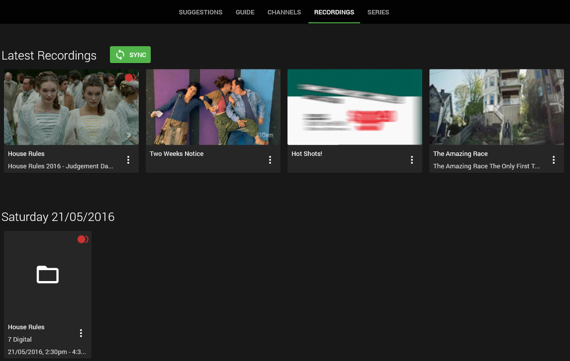The image size is (570, 361).
Task: Open the House Rules folder icon under Saturday
Action: (x=48, y=275)
